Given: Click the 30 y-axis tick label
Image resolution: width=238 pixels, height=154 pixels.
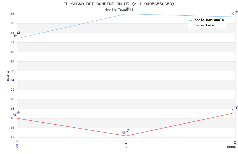Looking at the screenshot, I should (x=12, y=52).
